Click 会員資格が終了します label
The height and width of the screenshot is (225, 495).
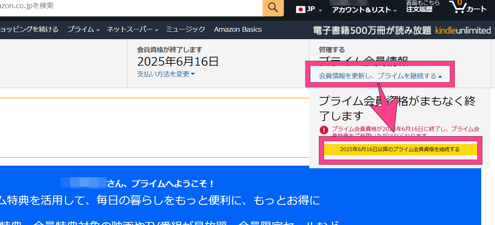pos(170,50)
